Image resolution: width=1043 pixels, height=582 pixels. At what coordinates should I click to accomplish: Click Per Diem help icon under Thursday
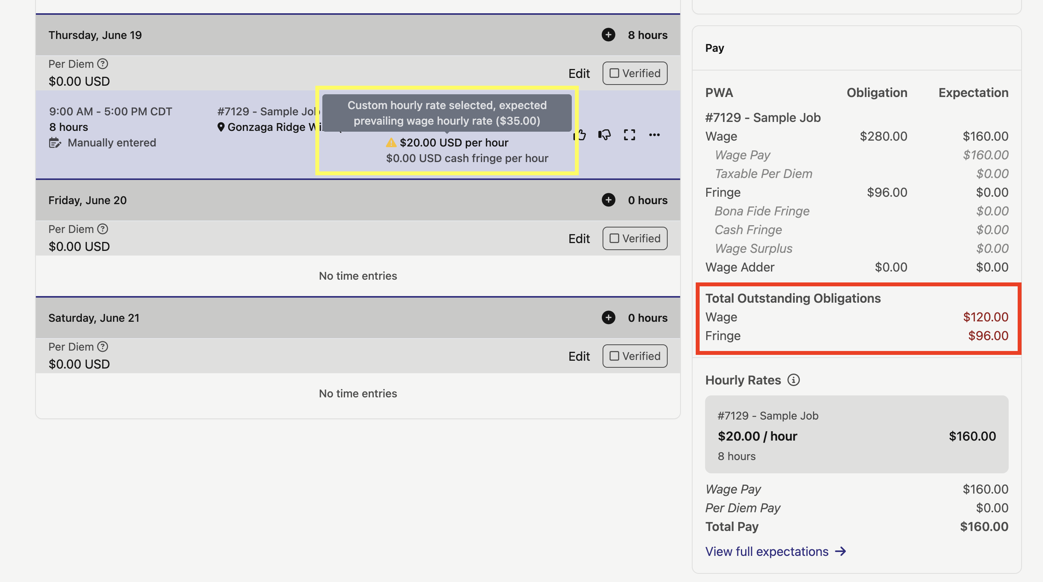tap(103, 64)
